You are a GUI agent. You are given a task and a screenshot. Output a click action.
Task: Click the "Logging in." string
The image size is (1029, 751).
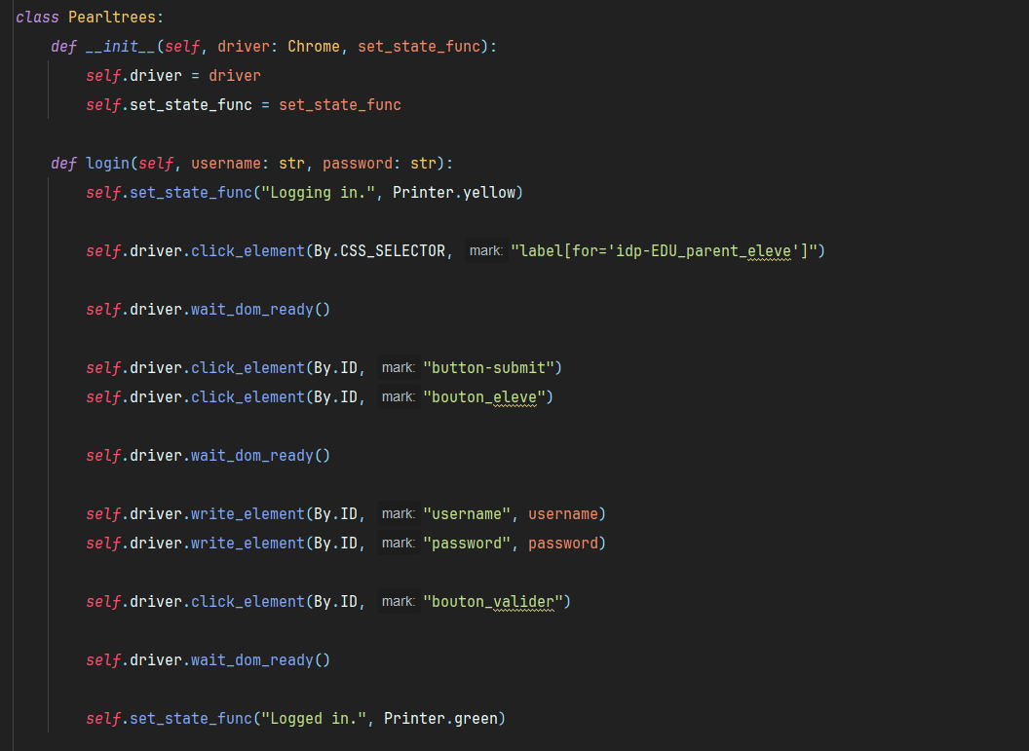pyautogui.click(x=318, y=193)
